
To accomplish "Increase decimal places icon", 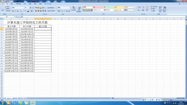I will click(x=67, y=11).
